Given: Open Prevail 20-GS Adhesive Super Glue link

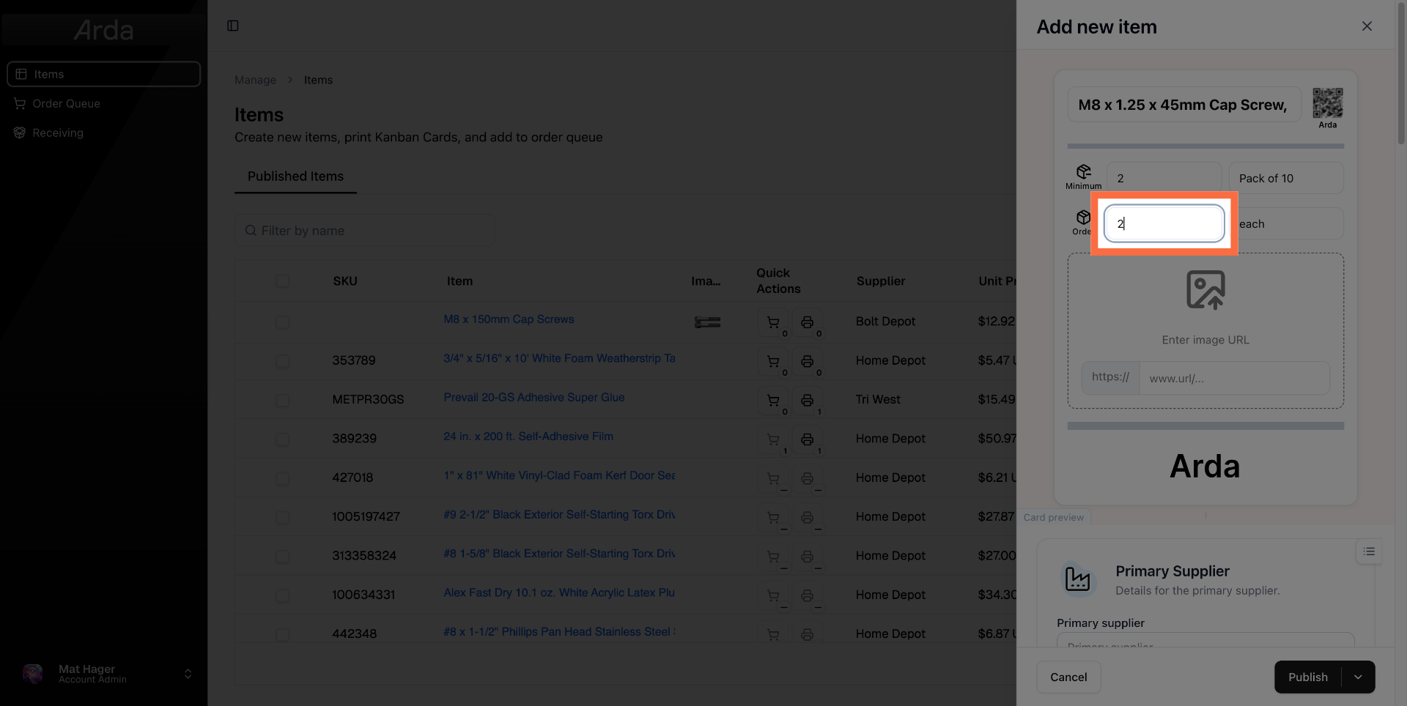Looking at the screenshot, I should [534, 397].
